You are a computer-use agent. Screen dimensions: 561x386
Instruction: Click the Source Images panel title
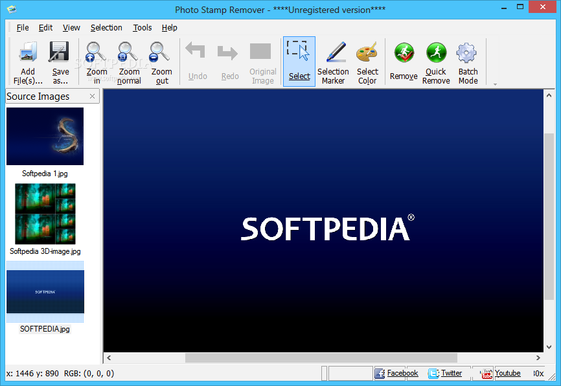click(x=38, y=96)
